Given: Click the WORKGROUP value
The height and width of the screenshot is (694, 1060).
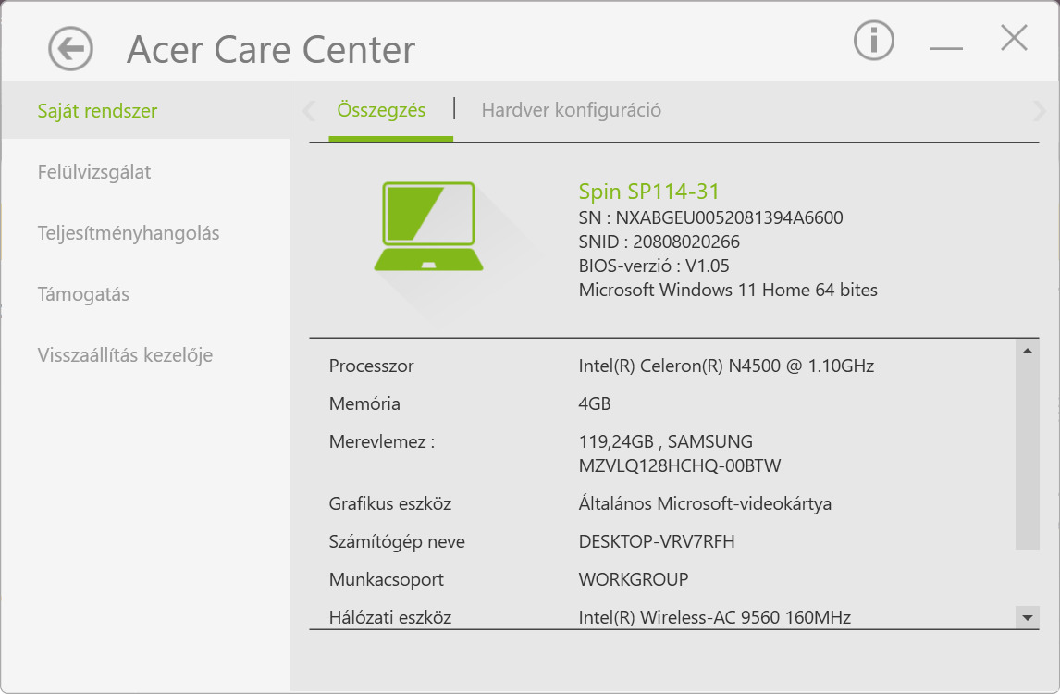Looking at the screenshot, I should [x=634, y=579].
